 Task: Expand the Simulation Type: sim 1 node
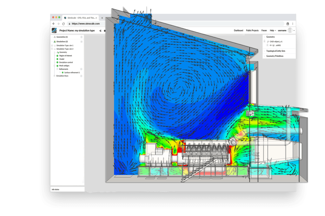point(52,45)
